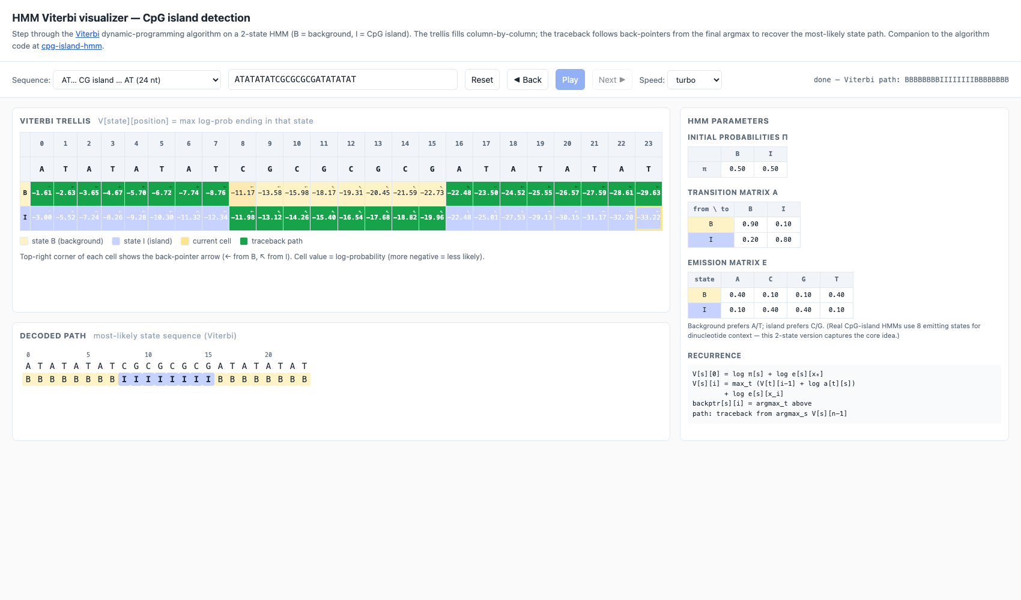Click the DNA sequence input field
Image resolution: width=1021 pixels, height=600 pixels.
click(342, 79)
